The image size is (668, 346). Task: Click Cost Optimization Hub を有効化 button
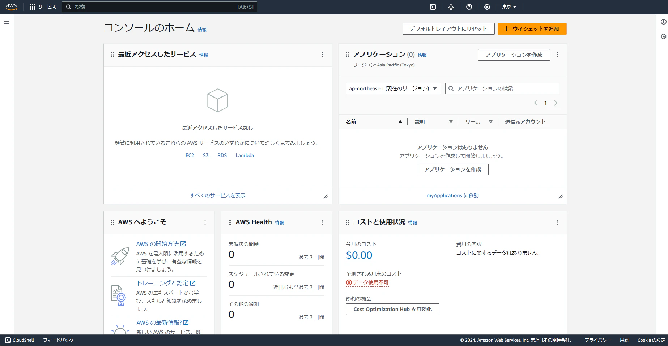point(393,309)
